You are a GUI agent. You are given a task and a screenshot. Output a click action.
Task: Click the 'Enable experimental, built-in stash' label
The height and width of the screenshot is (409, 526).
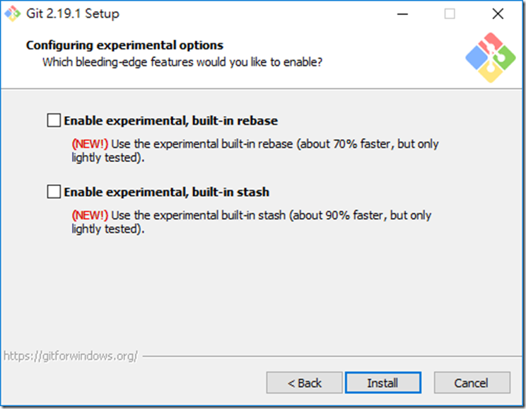[x=166, y=192]
